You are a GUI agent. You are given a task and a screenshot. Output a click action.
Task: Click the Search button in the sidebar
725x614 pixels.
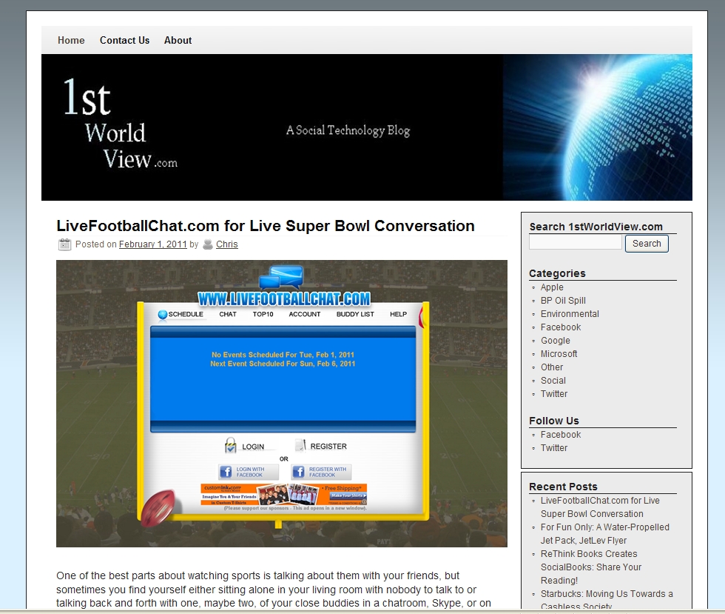click(647, 244)
